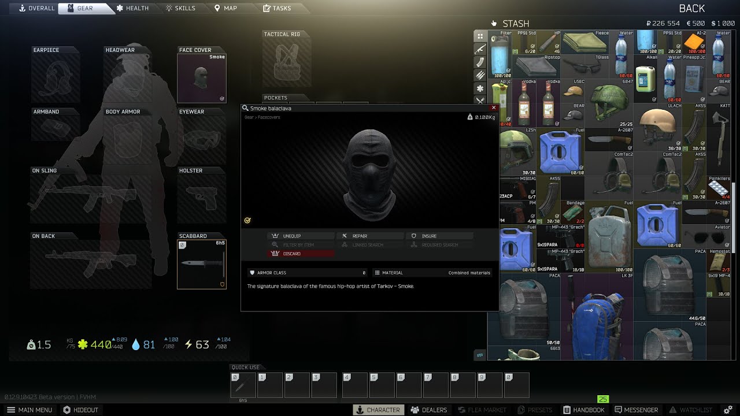
Task: Click the Scabbard 6h5 knife slot
Action: click(x=202, y=264)
